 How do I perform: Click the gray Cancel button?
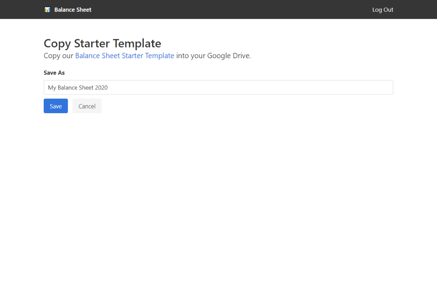click(x=87, y=106)
